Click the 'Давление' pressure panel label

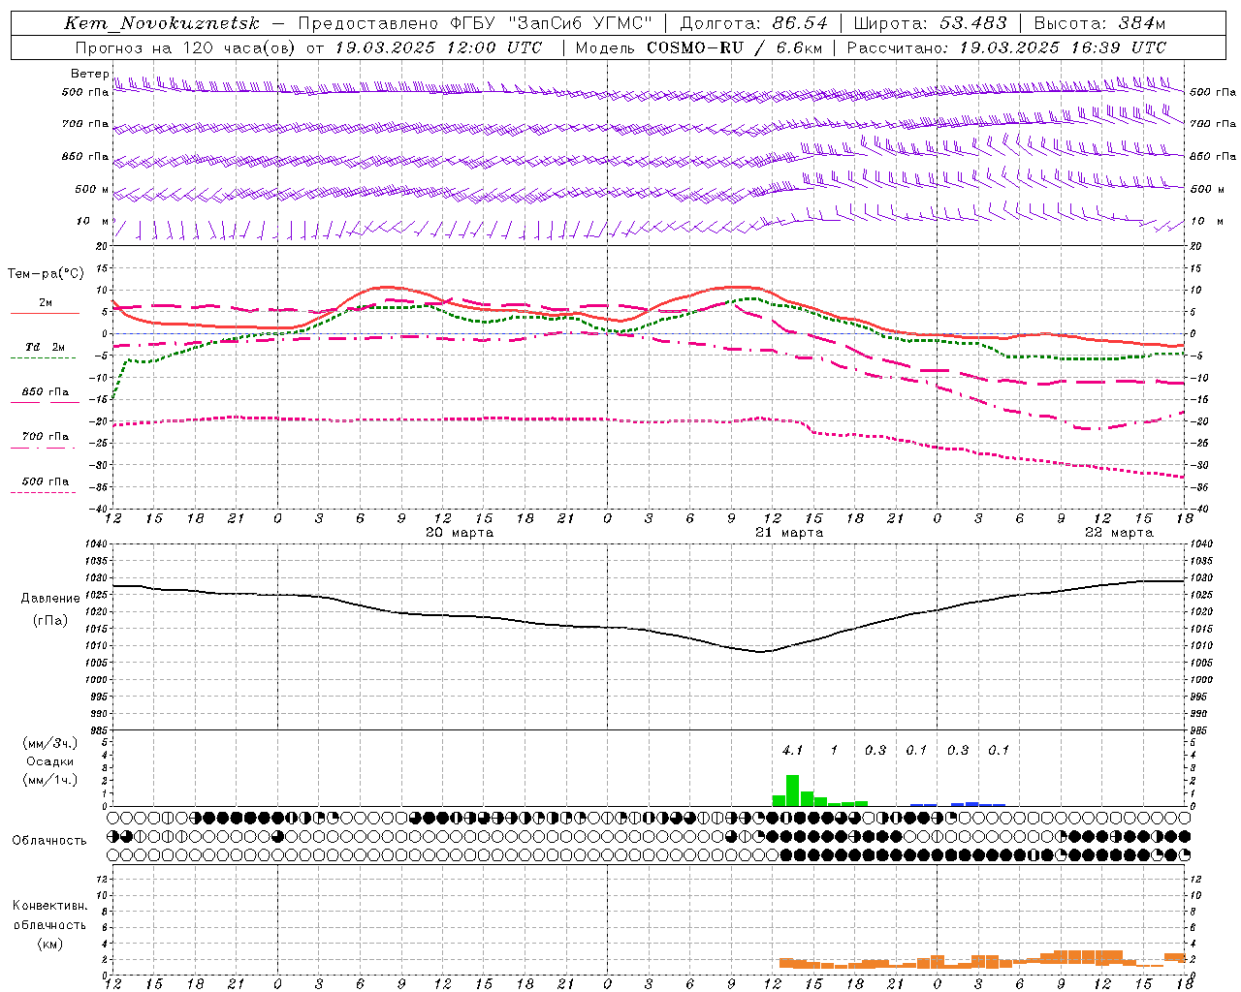click(x=50, y=599)
